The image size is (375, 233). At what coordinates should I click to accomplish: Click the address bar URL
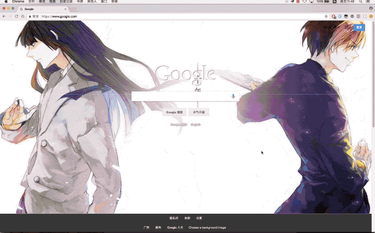(60, 17)
